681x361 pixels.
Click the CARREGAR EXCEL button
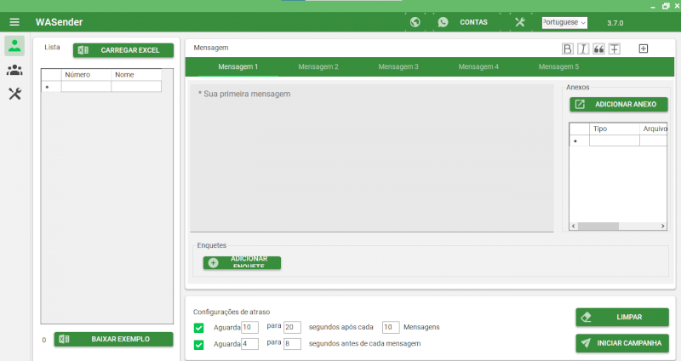(x=123, y=50)
